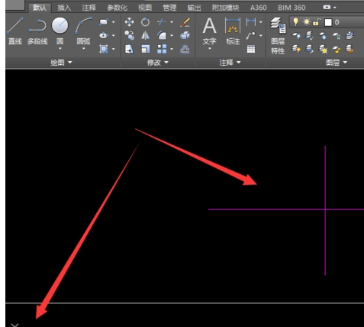
Task: Select the Scale tool
Action: (145, 49)
